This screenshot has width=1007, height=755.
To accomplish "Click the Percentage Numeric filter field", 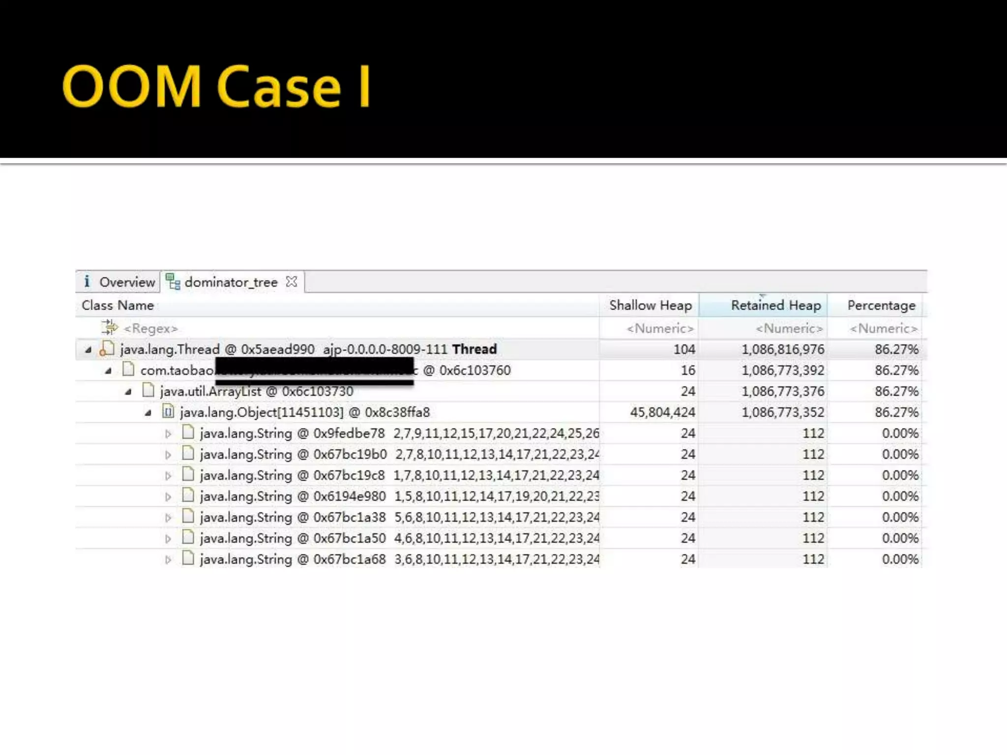I will [x=883, y=328].
